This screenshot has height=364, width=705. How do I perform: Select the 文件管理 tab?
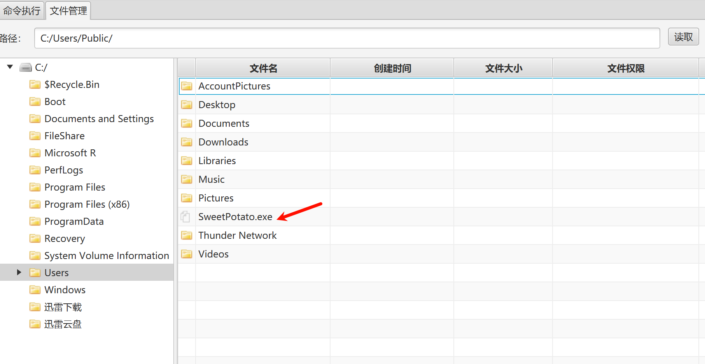68,11
